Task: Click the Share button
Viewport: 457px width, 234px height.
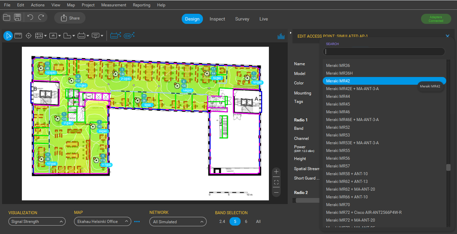Action: click(70, 18)
